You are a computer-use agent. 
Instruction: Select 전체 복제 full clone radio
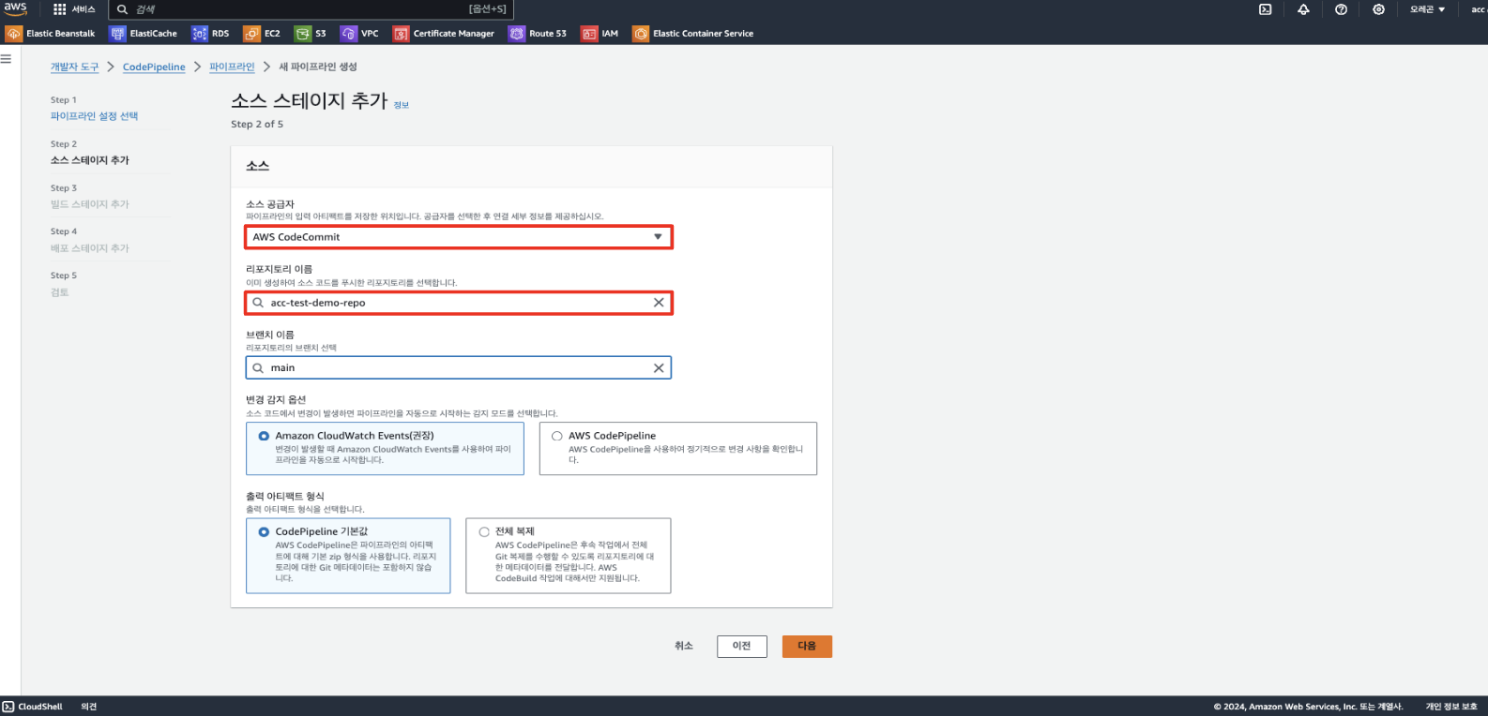pos(484,531)
